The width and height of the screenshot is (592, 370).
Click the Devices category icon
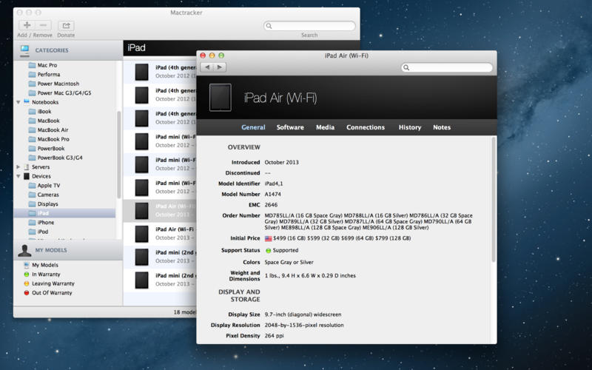coord(27,176)
